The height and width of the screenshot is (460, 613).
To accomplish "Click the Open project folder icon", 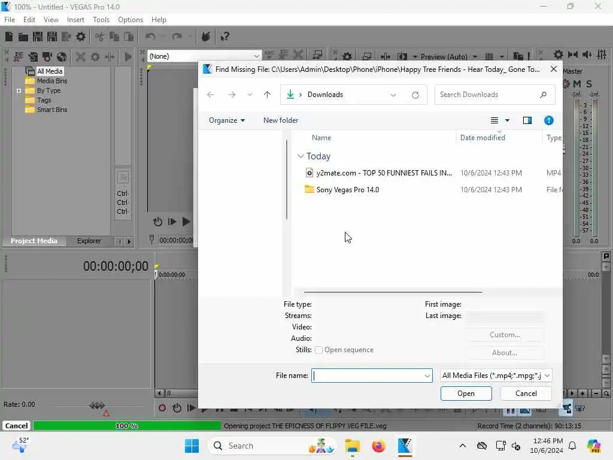I will tap(23, 37).
